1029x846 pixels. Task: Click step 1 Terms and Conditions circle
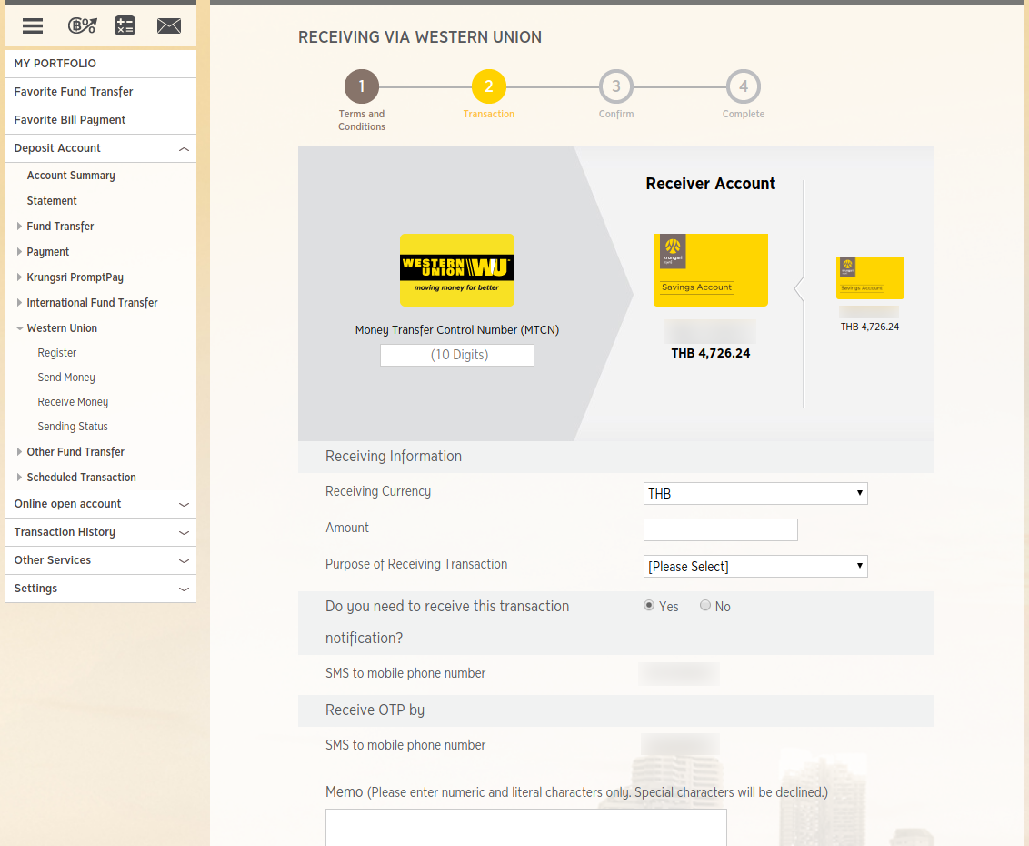tap(361, 87)
